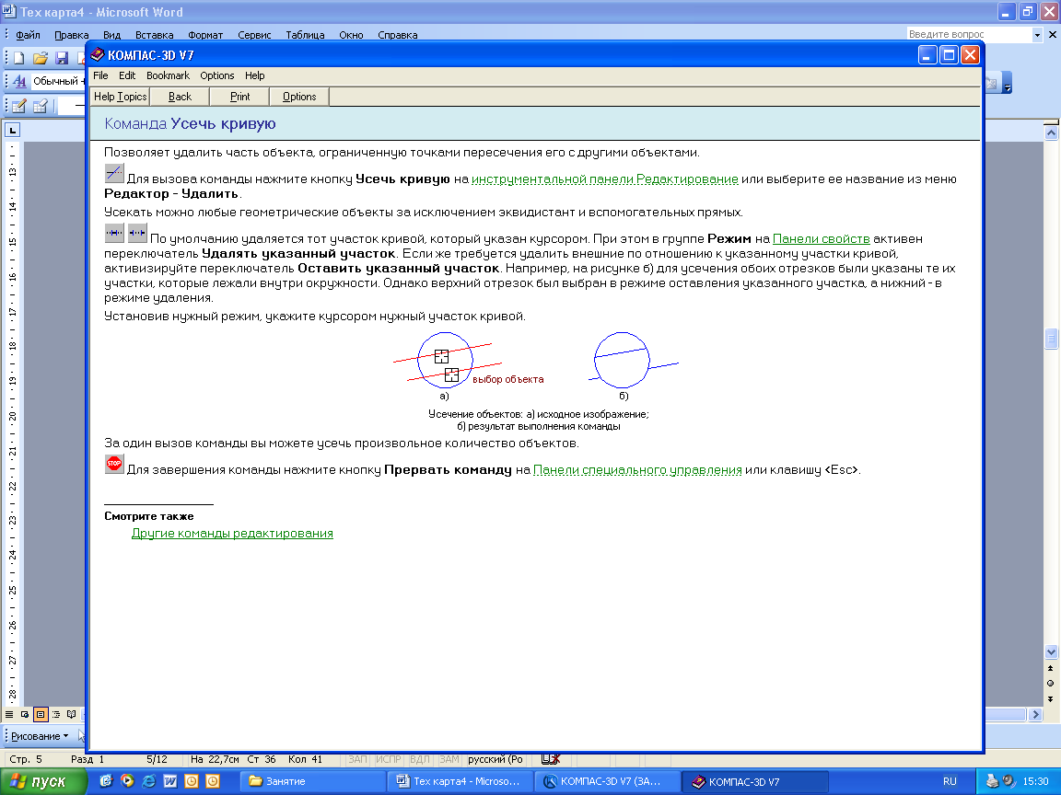This screenshot has width=1061, height=795.
Task: Click the Draw Table pencil icon in Word
Action: [19, 106]
